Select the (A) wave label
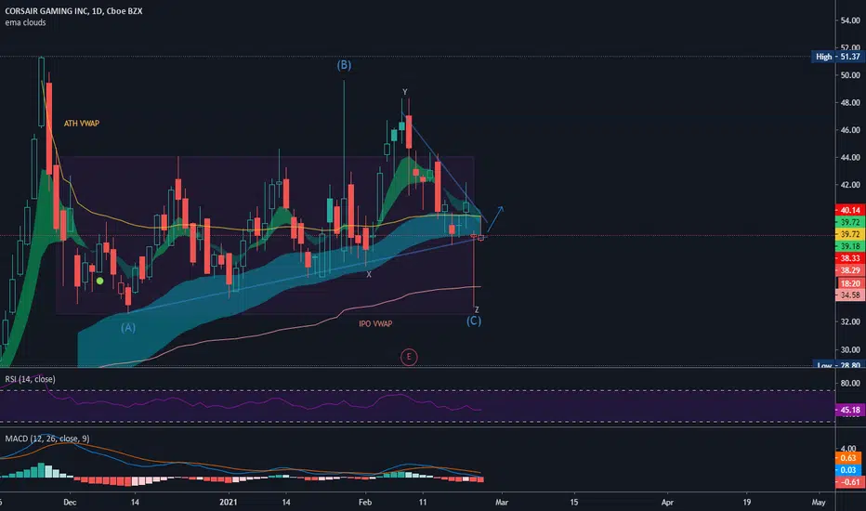Screen dimensions: 866x511 128,328
